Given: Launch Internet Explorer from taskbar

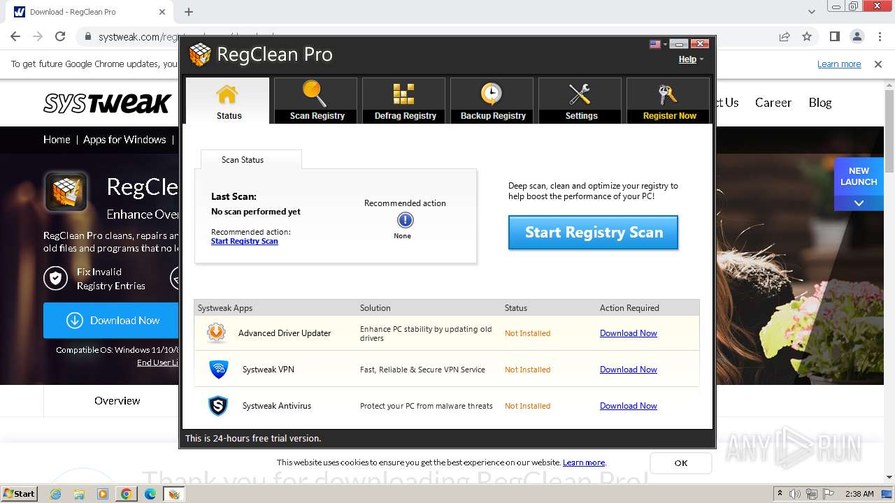Looking at the screenshot, I should (x=56, y=494).
